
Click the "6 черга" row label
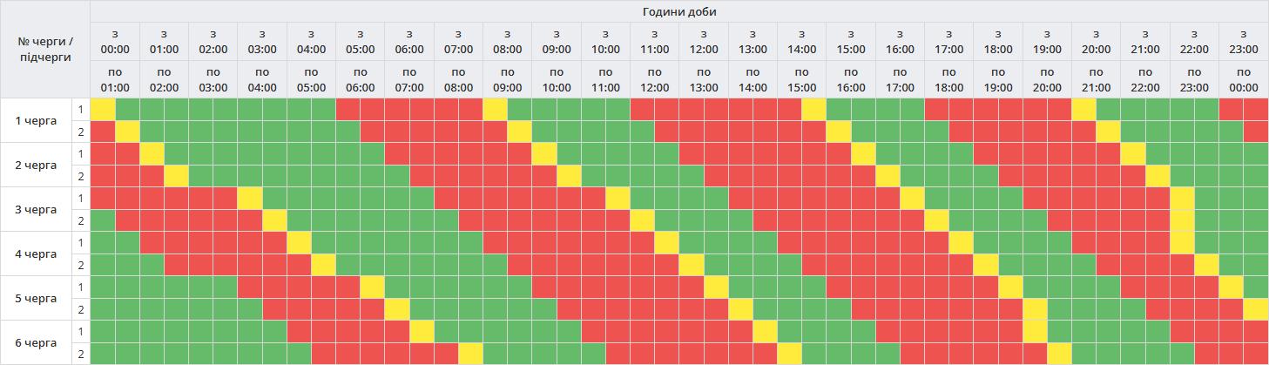click(37, 342)
